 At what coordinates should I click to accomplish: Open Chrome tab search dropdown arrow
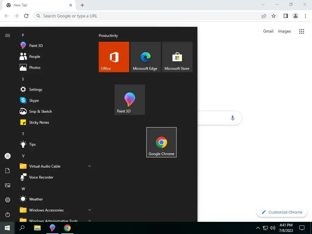[263, 4]
